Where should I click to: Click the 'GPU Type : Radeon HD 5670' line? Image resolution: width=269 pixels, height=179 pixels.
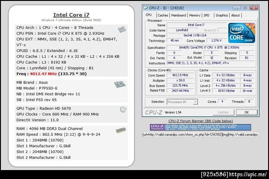point(43,108)
